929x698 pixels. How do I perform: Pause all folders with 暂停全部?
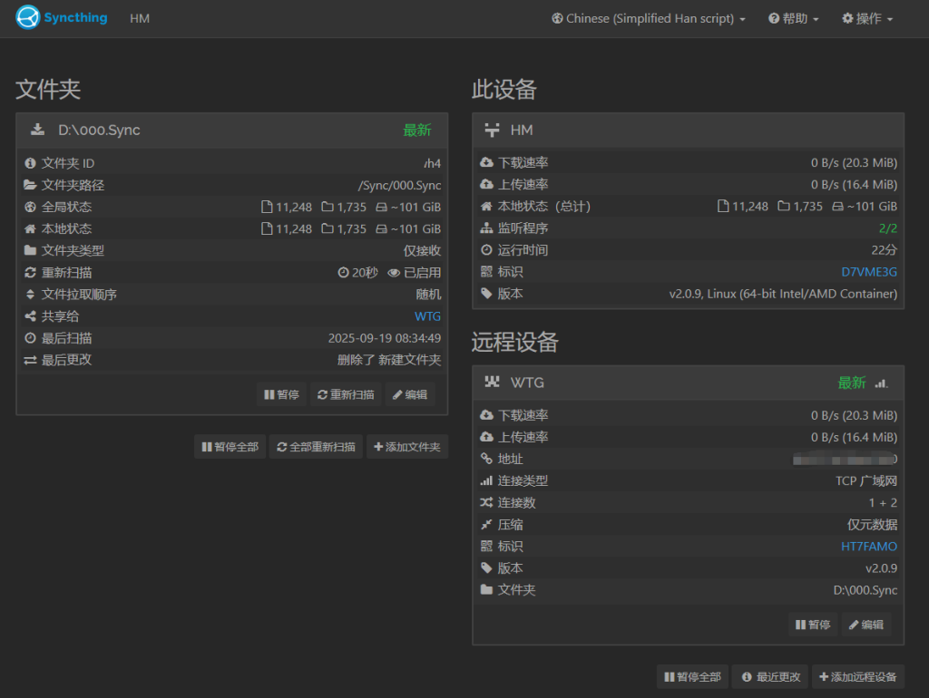(x=230, y=447)
